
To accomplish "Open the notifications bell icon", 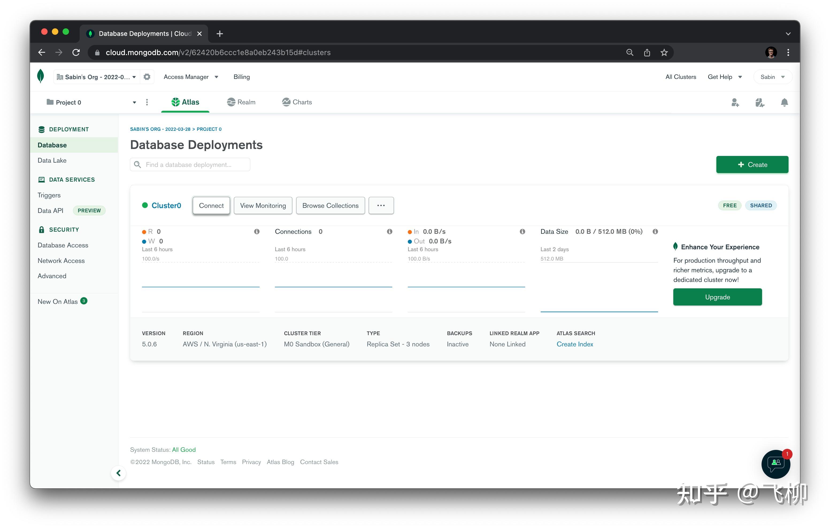I will tap(784, 102).
